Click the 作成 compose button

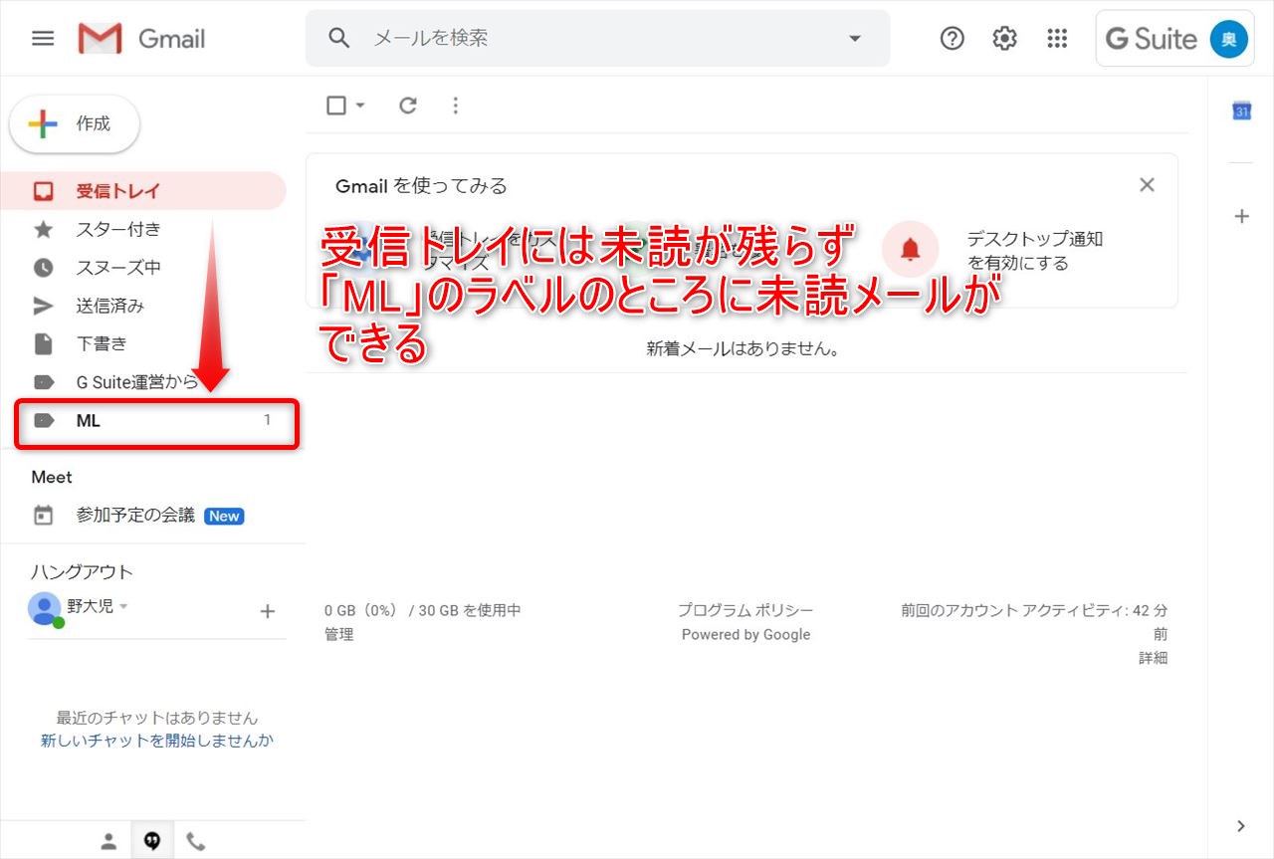[x=75, y=124]
